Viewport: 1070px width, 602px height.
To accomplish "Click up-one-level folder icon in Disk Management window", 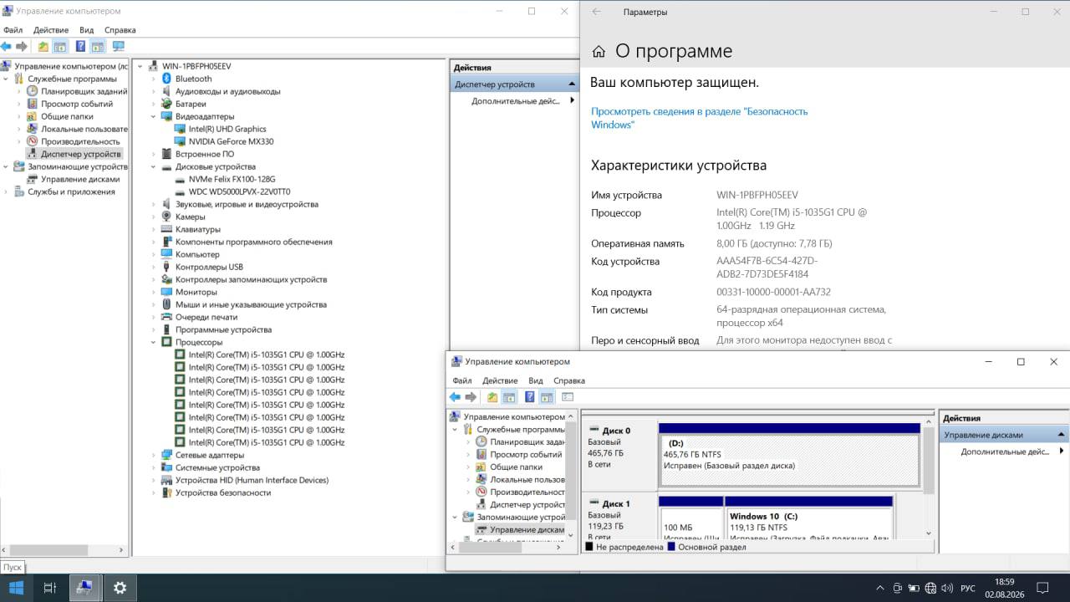I will (492, 397).
